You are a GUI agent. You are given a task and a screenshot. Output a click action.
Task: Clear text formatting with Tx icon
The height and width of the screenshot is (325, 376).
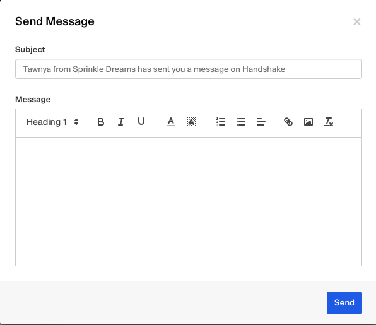point(329,122)
